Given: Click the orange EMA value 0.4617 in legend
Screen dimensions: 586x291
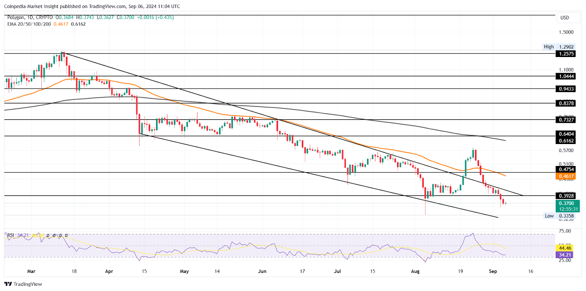Looking at the screenshot, I should tap(61, 24).
